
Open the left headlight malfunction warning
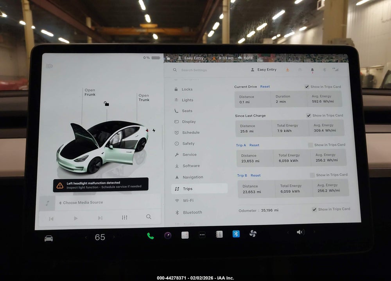pyautogui.click(x=101, y=185)
